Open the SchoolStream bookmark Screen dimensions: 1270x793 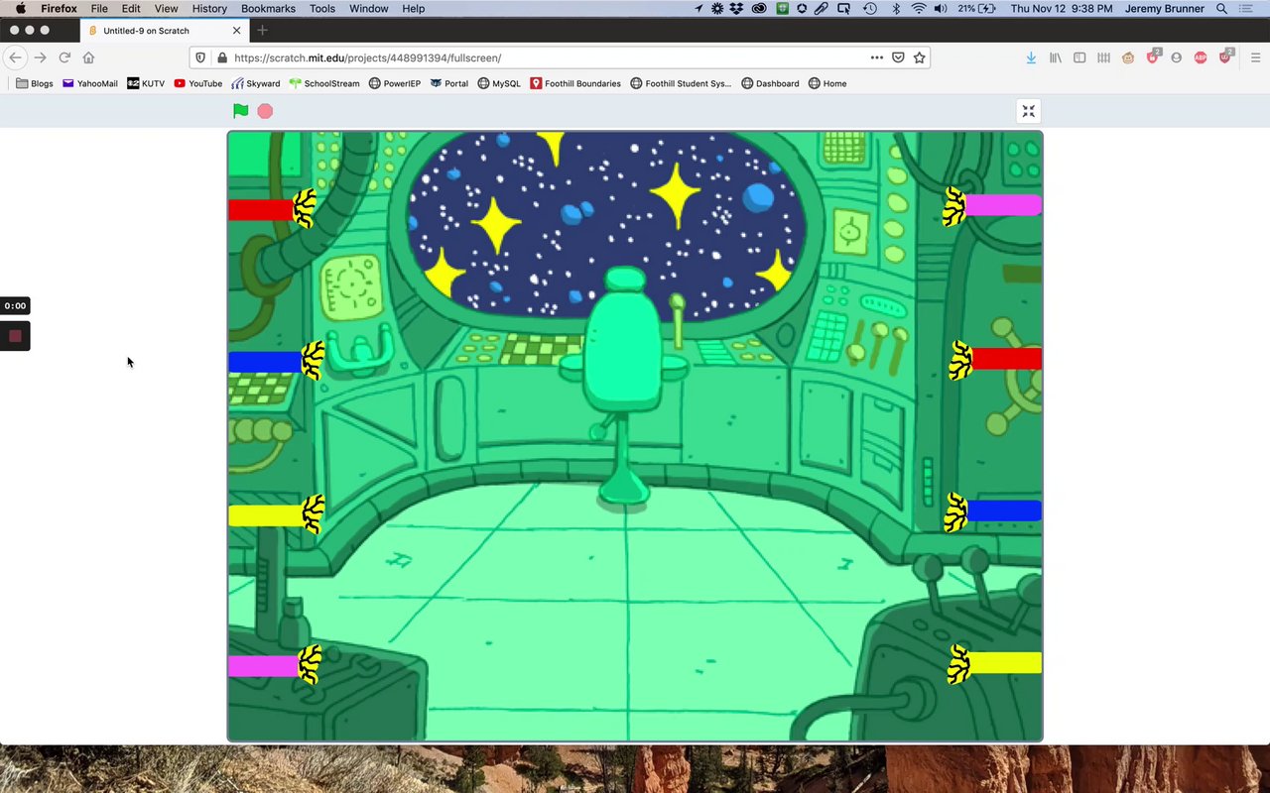[x=324, y=83]
